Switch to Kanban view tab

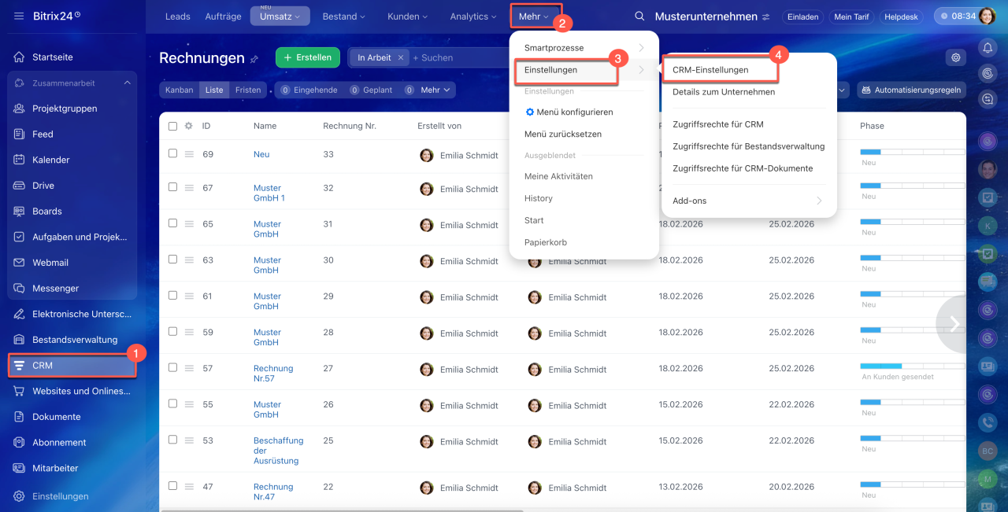180,90
